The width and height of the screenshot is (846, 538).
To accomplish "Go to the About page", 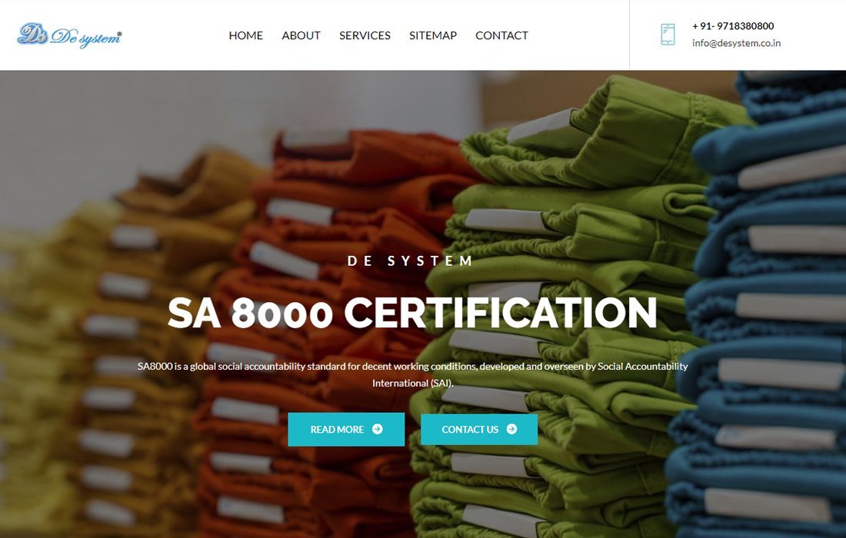I will tap(301, 35).
